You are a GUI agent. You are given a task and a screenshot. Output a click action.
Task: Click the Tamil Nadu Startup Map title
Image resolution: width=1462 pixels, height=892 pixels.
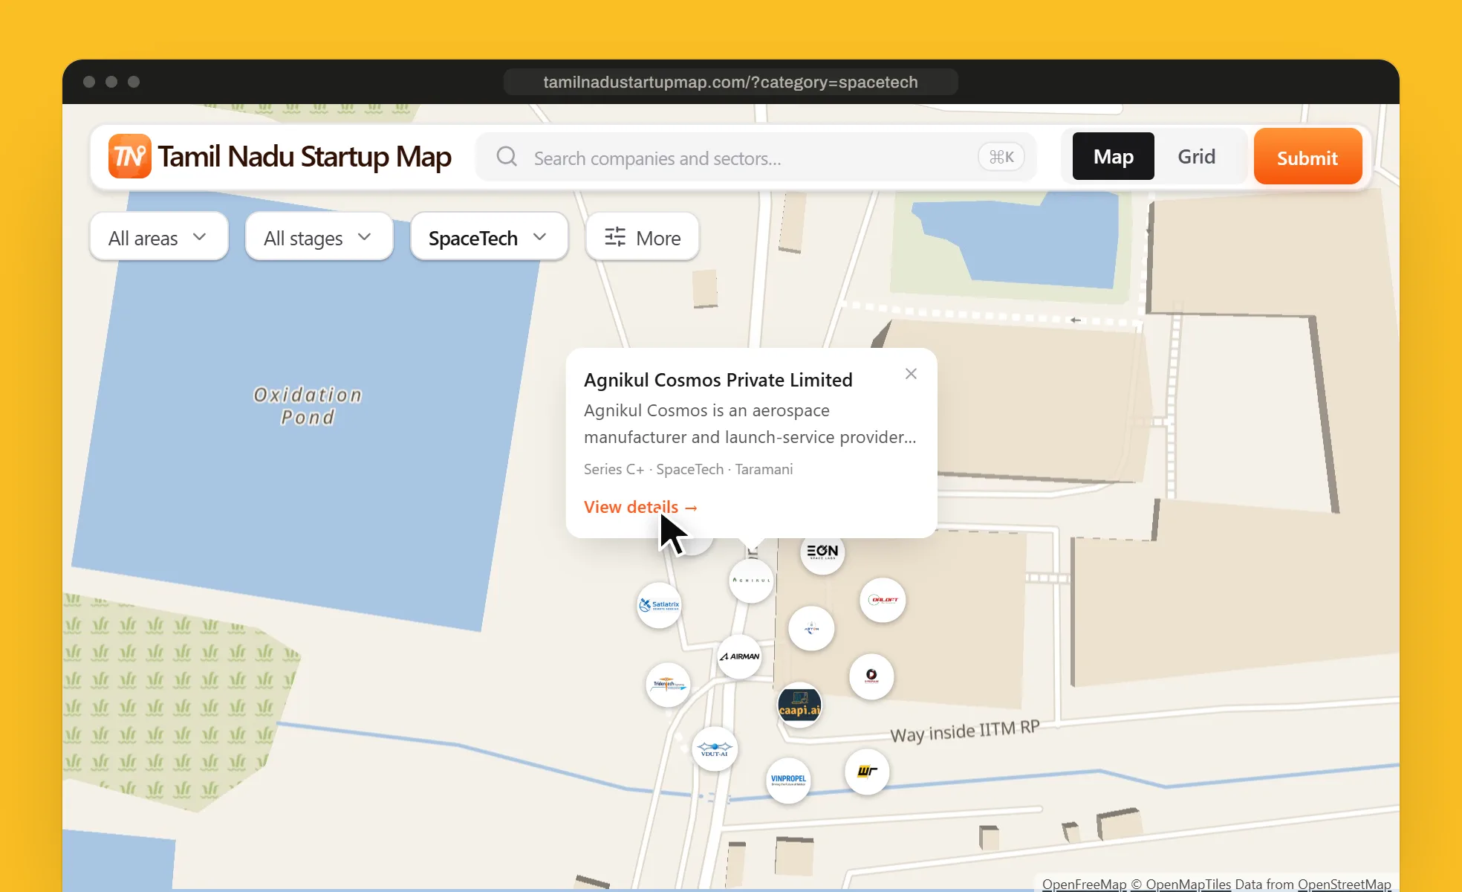coord(305,157)
